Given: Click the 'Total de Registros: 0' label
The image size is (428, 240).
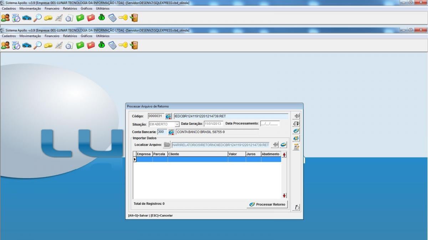Looking at the screenshot, I should coord(149,204).
